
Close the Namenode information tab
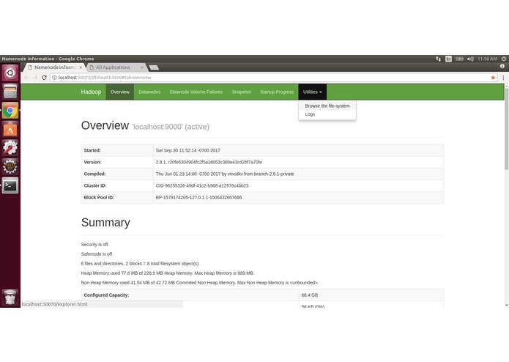tap(81, 67)
